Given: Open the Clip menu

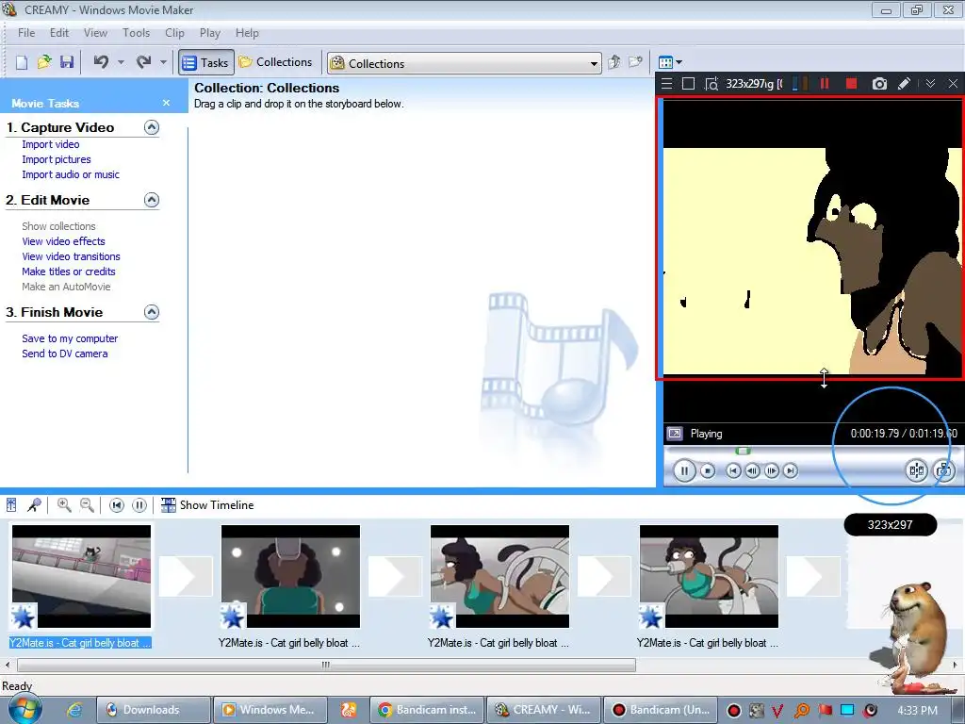Looking at the screenshot, I should [174, 33].
